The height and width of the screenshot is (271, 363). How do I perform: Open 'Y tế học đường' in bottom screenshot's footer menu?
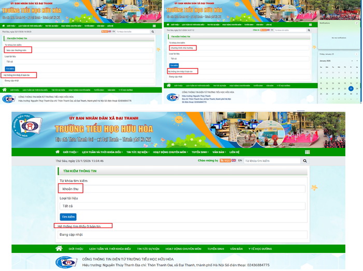pos(260,249)
